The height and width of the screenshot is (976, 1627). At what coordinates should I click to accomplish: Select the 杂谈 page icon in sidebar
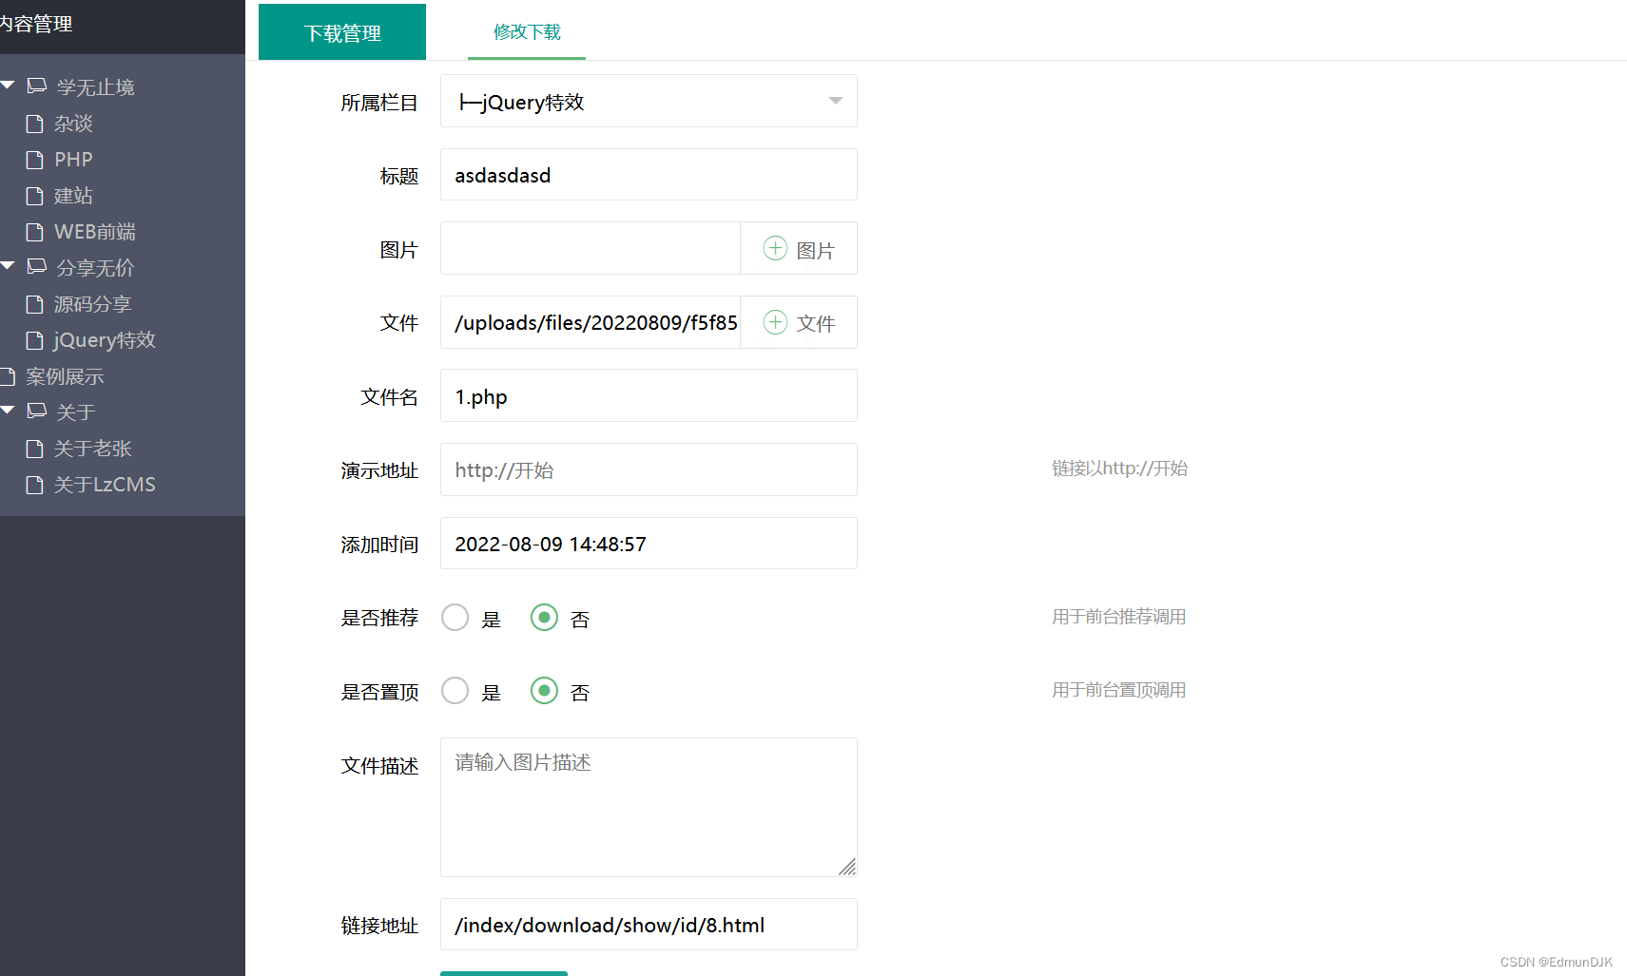coord(34,123)
